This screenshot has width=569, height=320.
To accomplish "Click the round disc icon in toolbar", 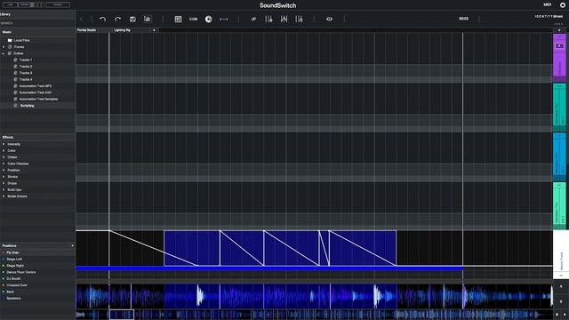I will 209,19.
